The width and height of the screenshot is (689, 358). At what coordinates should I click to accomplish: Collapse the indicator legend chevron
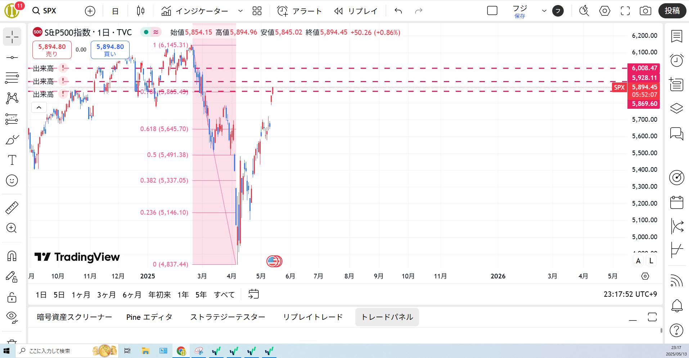click(39, 107)
